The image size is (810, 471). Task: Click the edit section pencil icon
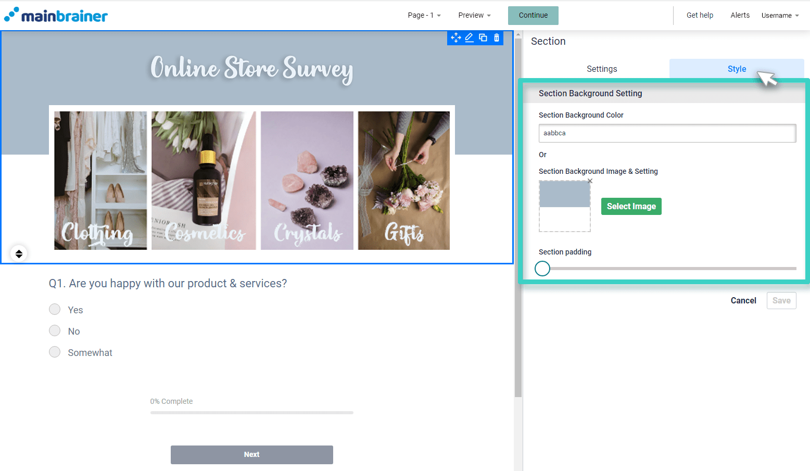(469, 37)
